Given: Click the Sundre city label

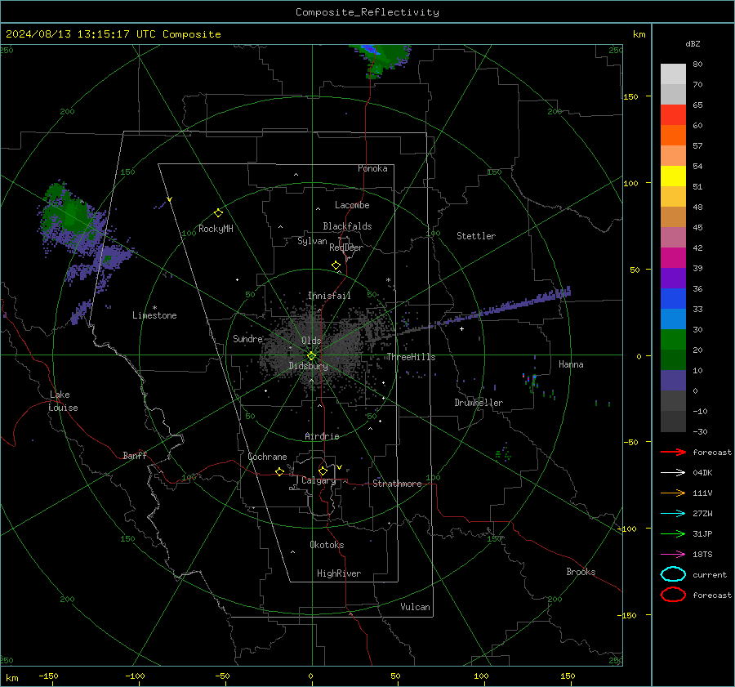Looking at the screenshot, I should [x=247, y=338].
